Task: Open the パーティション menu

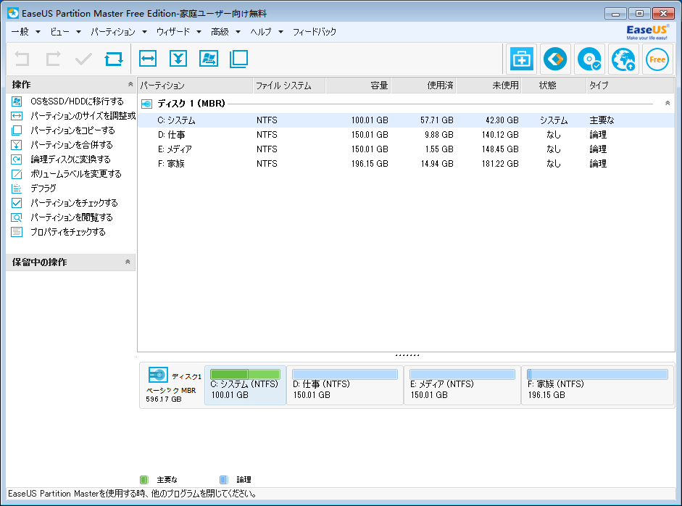Action: pyautogui.click(x=113, y=32)
